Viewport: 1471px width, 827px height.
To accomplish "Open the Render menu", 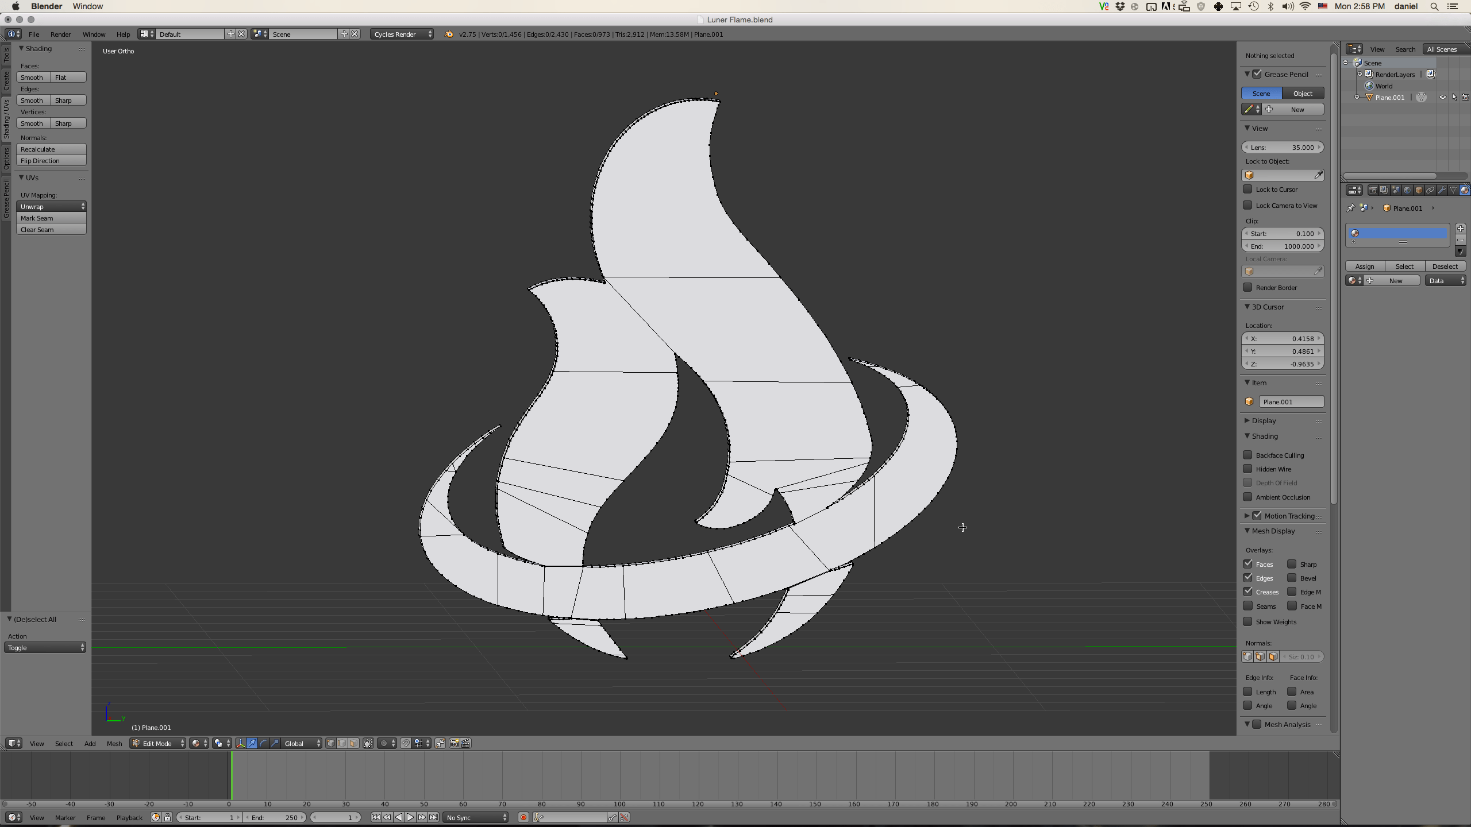I will pyautogui.click(x=60, y=34).
